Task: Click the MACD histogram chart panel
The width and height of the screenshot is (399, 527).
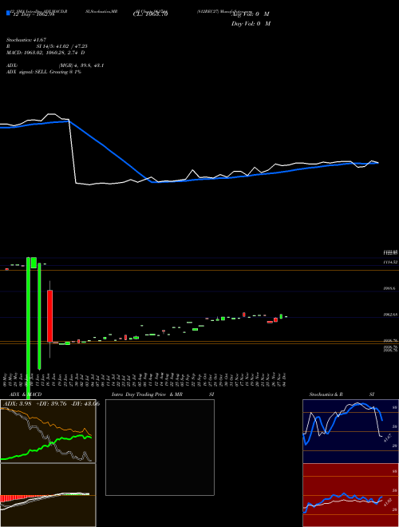Action: tap(48, 495)
